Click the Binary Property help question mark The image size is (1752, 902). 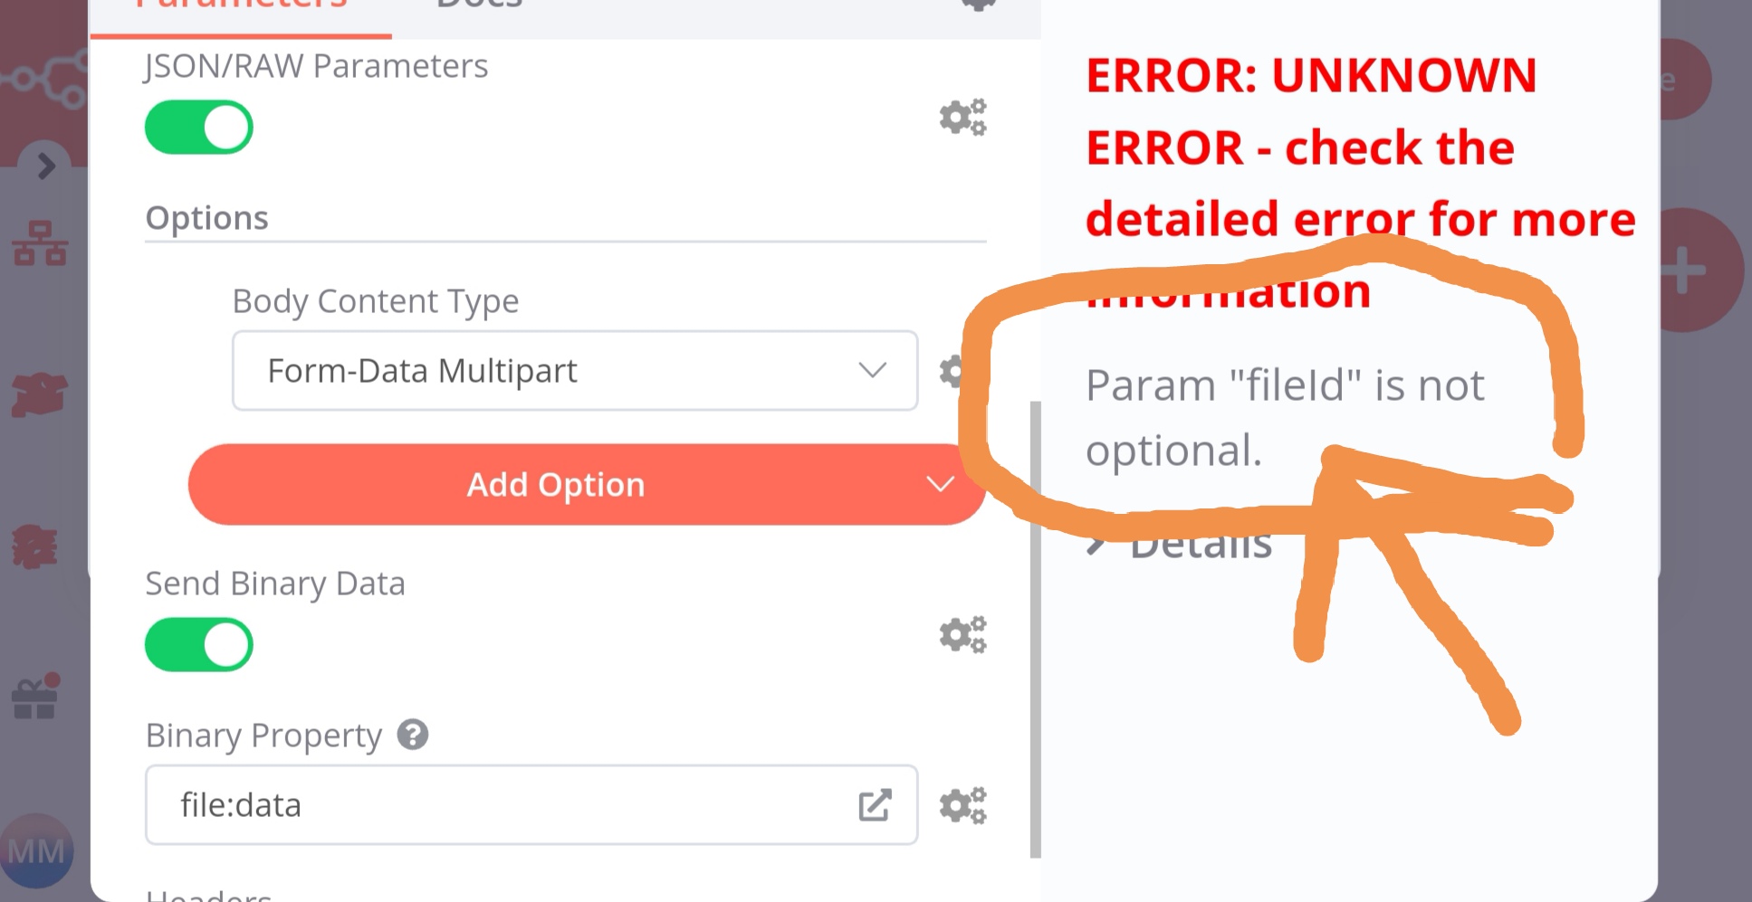pos(414,735)
